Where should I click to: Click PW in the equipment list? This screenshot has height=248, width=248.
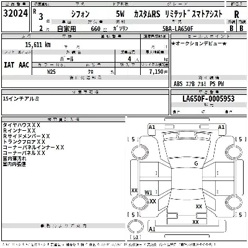(x=221, y=84)
